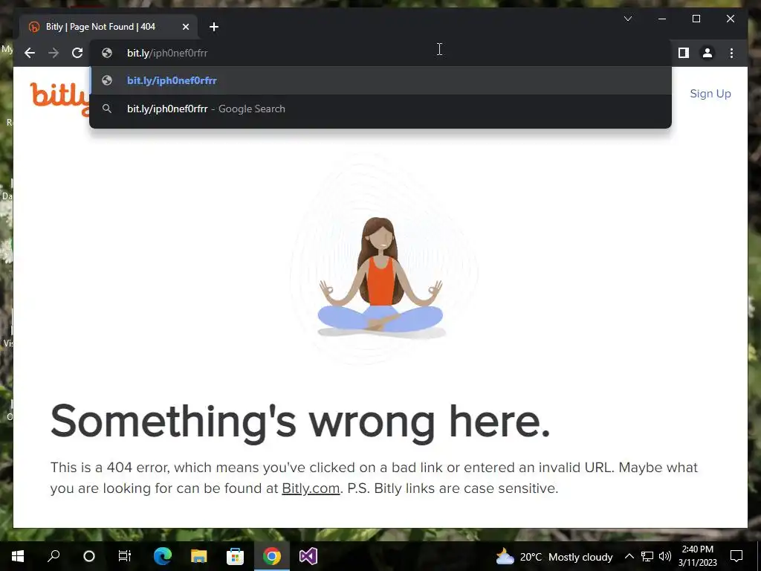Open the weather widget showing 20°C
The height and width of the screenshot is (571, 761).
pos(554,556)
